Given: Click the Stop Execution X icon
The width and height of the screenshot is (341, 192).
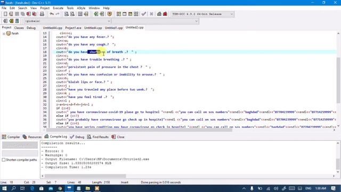Looking at the screenshot, I should pyautogui.click(x=151, y=14).
